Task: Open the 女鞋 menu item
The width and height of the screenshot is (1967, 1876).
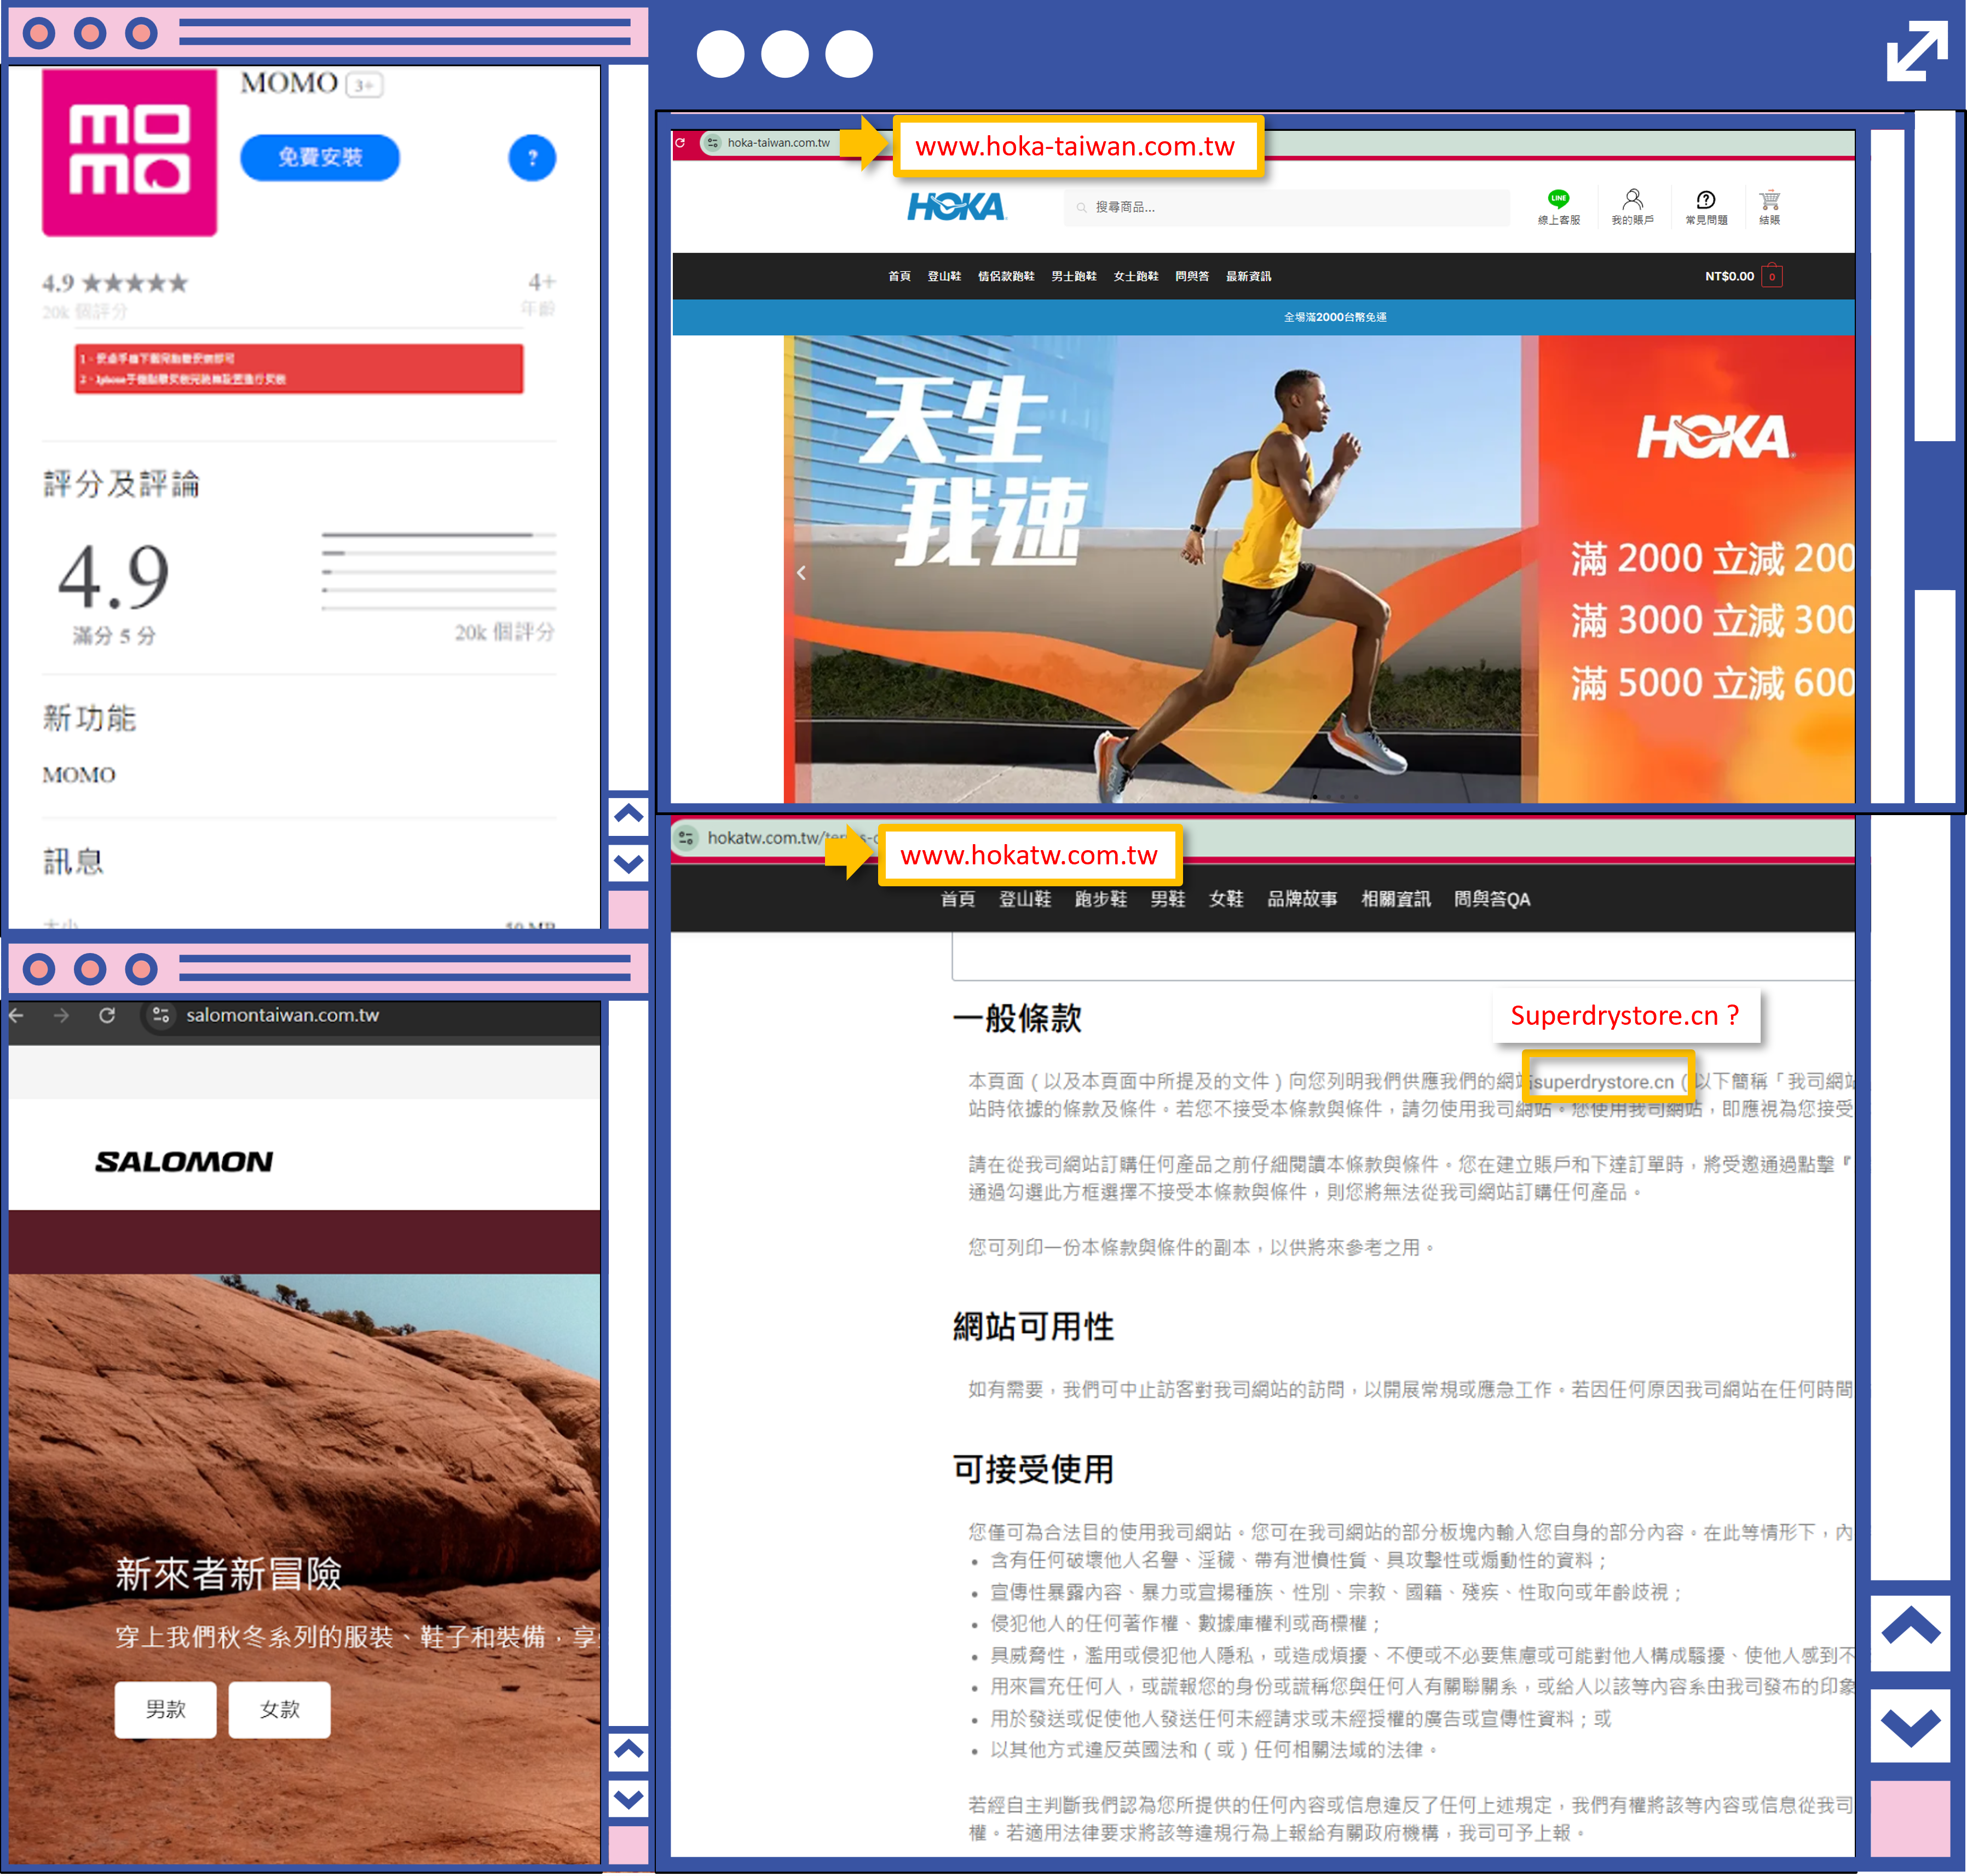Action: point(1225,898)
